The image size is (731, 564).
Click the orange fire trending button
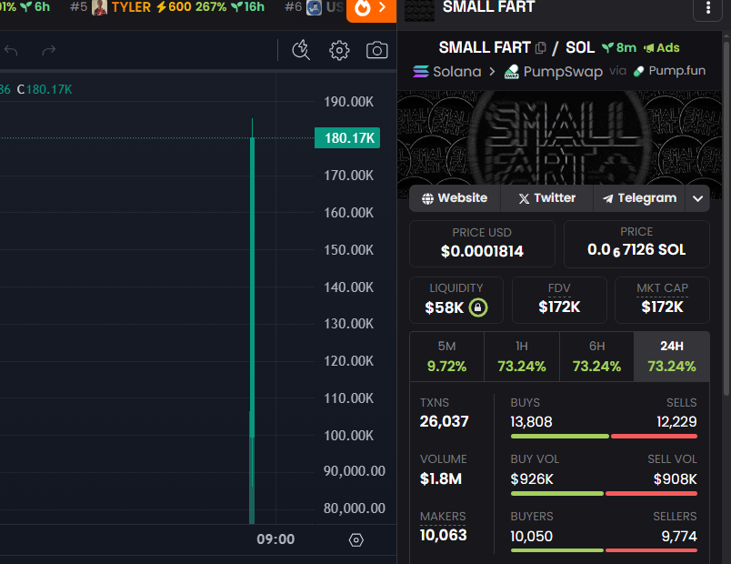point(371,8)
